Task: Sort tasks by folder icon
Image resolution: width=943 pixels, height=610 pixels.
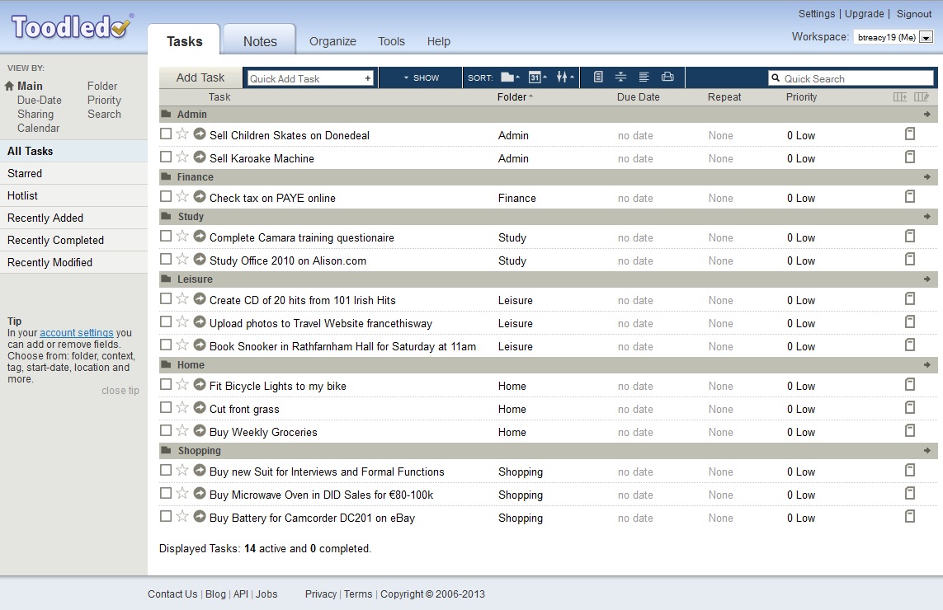Action: click(x=510, y=77)
